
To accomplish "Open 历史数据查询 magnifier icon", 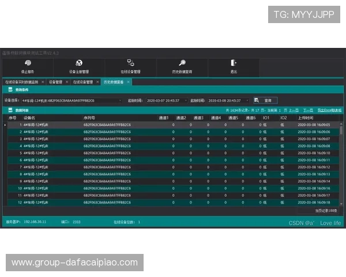I will (x=182, y=63).
